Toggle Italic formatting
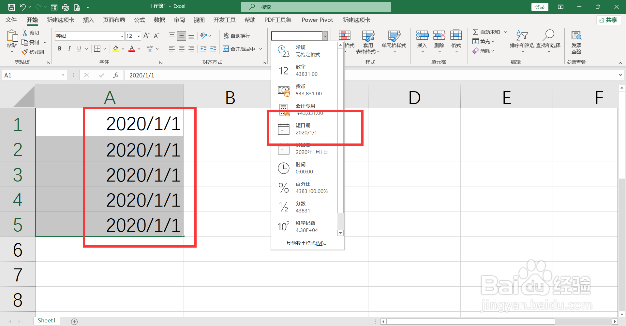 click(x=69, y=48)
